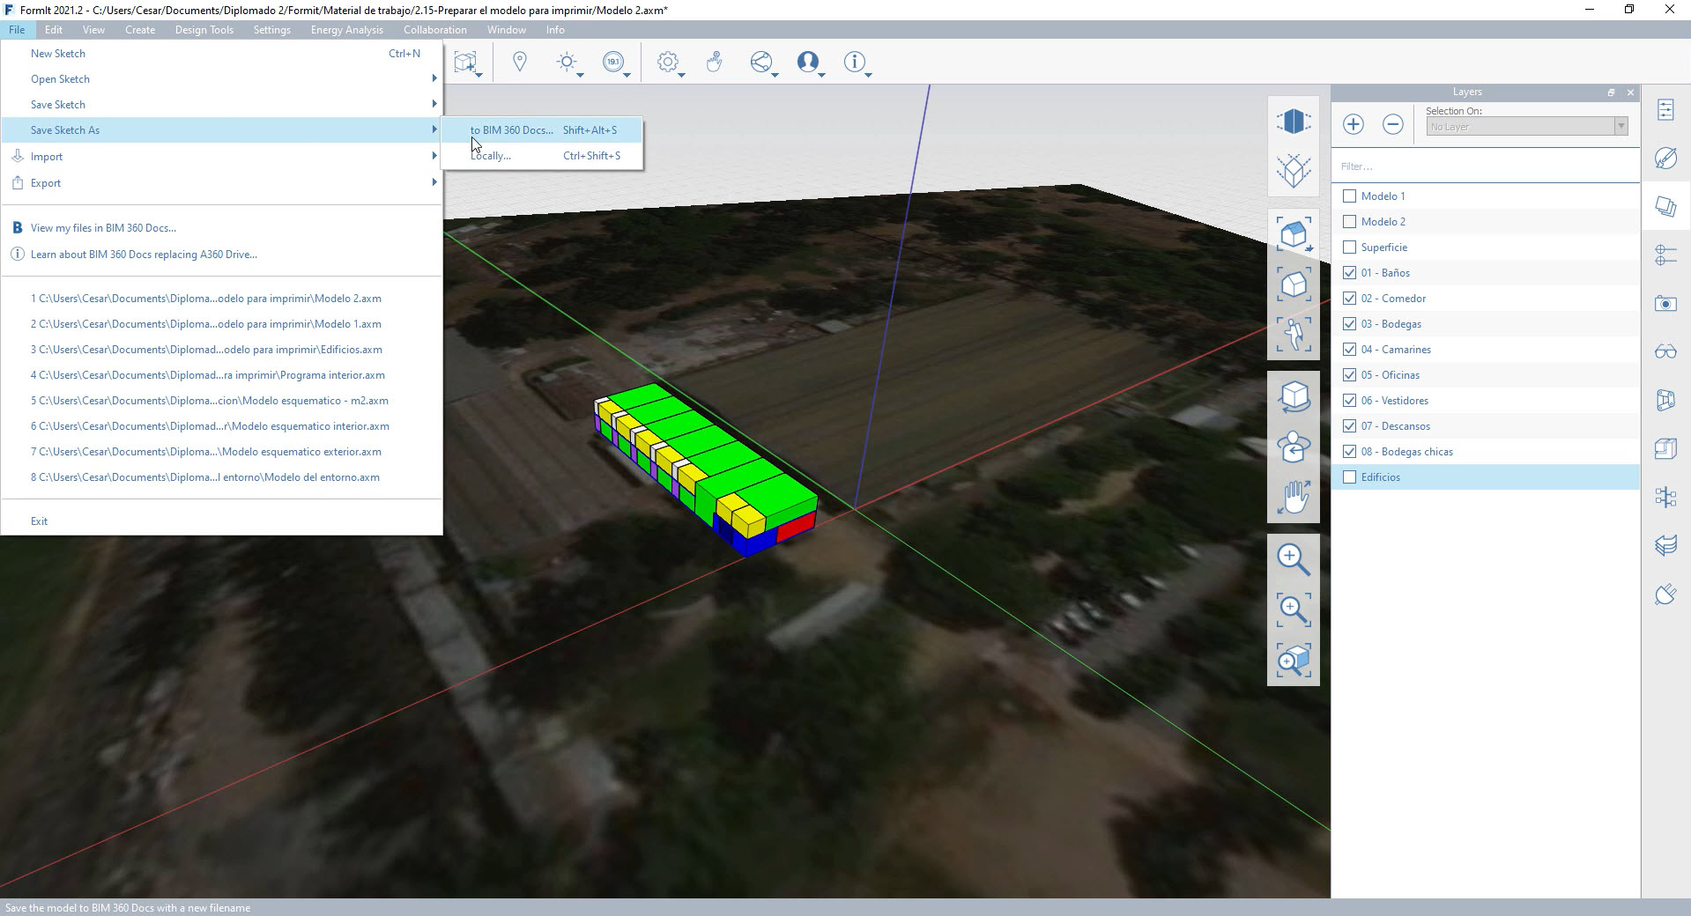Select the Pan hand tool
The image size is (1691, 916).
click(1293, 497)
